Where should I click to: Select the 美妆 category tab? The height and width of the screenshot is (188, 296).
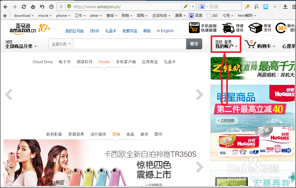click(x=144, y=135)
